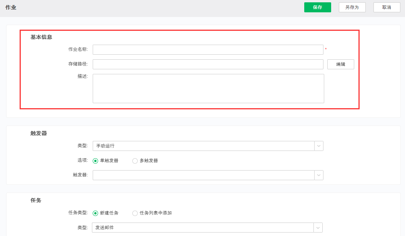This screenshot has height=236, width=405.
Task: Open the 手动运行 trigger type combo box
Action: [x=203, y=146]
